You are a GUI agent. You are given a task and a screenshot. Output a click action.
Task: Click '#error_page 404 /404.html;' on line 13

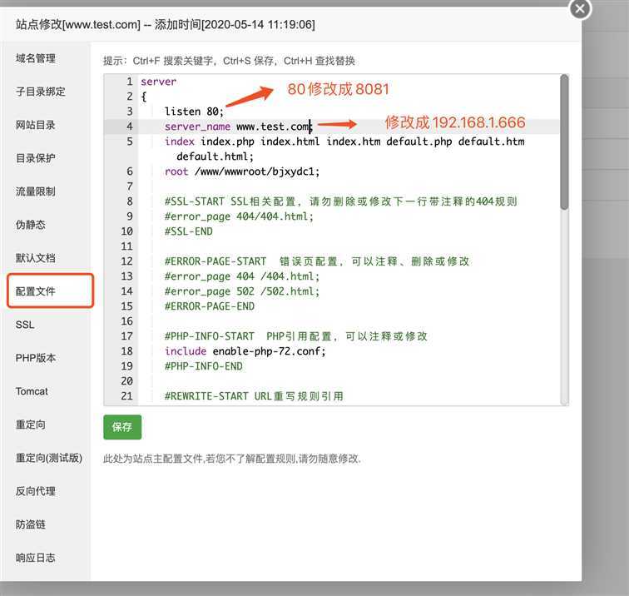coord(242,276)
